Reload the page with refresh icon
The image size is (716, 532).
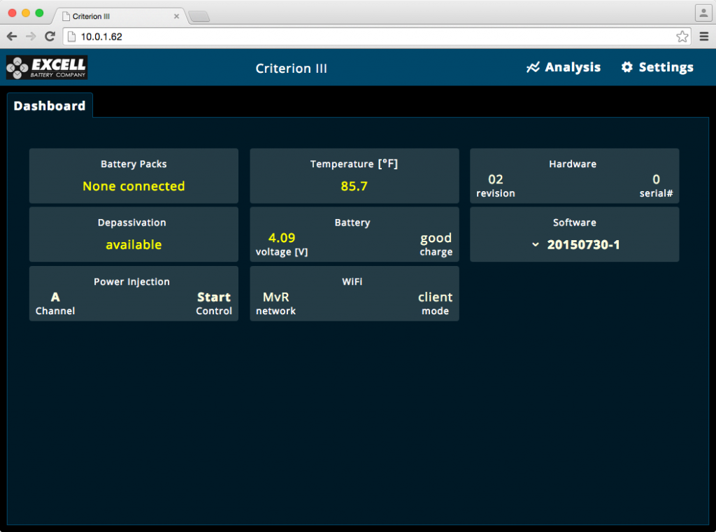[50, 36]
